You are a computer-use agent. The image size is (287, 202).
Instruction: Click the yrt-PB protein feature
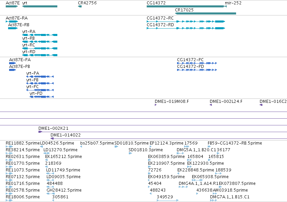tap(40, 83)
